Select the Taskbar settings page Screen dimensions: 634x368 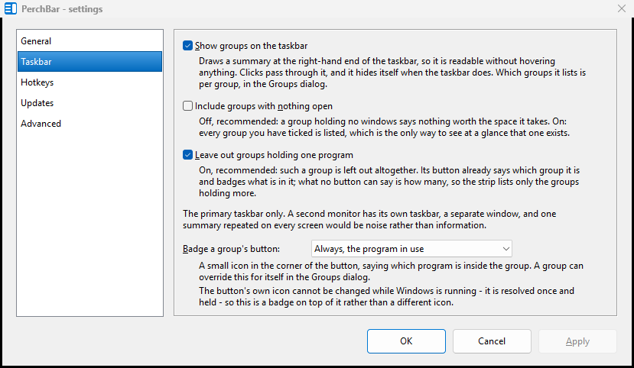pyautogui.click(x=89, y=61)
